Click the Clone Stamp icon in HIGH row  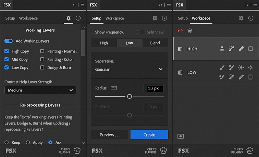pyautogui.click(x=222, y=49)
